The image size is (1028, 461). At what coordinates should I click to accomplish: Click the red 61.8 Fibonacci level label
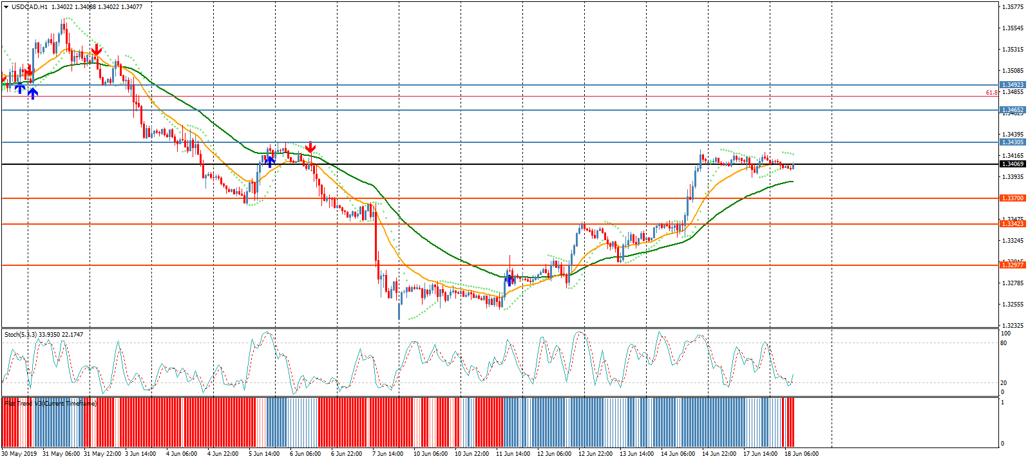click(991, 93)
